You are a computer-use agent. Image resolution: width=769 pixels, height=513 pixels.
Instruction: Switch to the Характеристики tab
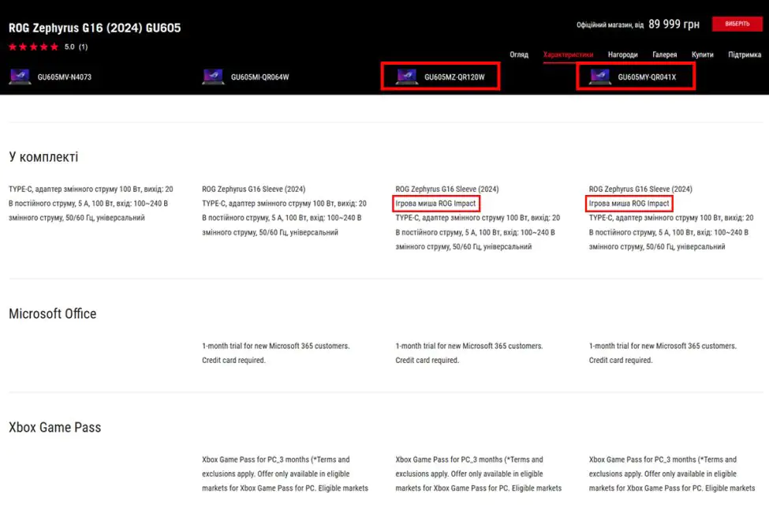pyautogui.click(x=568, y=54)
